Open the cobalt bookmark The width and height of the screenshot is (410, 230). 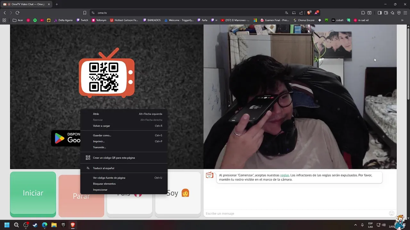(x=337, y=20)
